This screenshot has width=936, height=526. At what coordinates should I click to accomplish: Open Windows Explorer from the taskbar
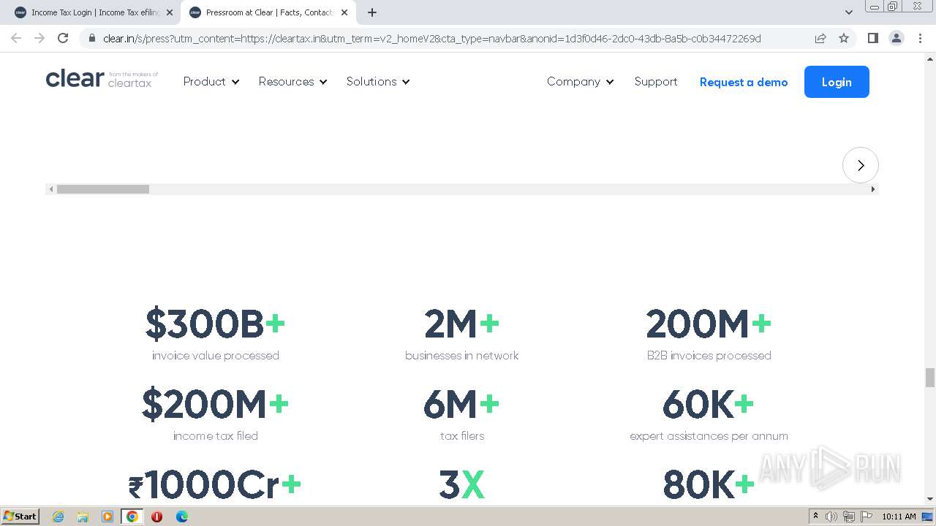coord(83,517)
